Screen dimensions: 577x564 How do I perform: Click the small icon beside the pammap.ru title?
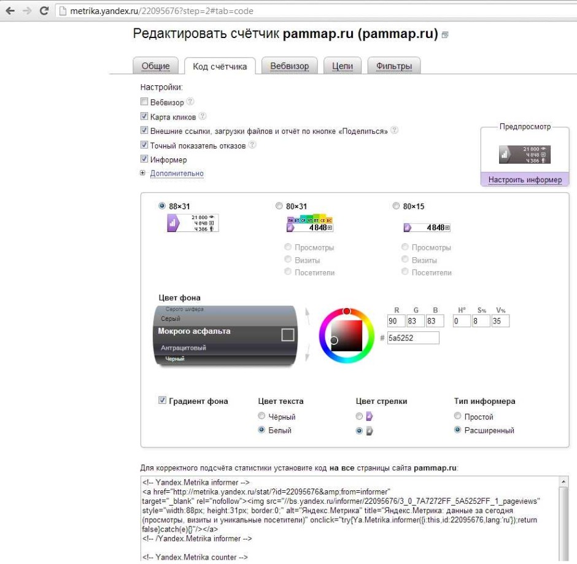coord(445,35)
